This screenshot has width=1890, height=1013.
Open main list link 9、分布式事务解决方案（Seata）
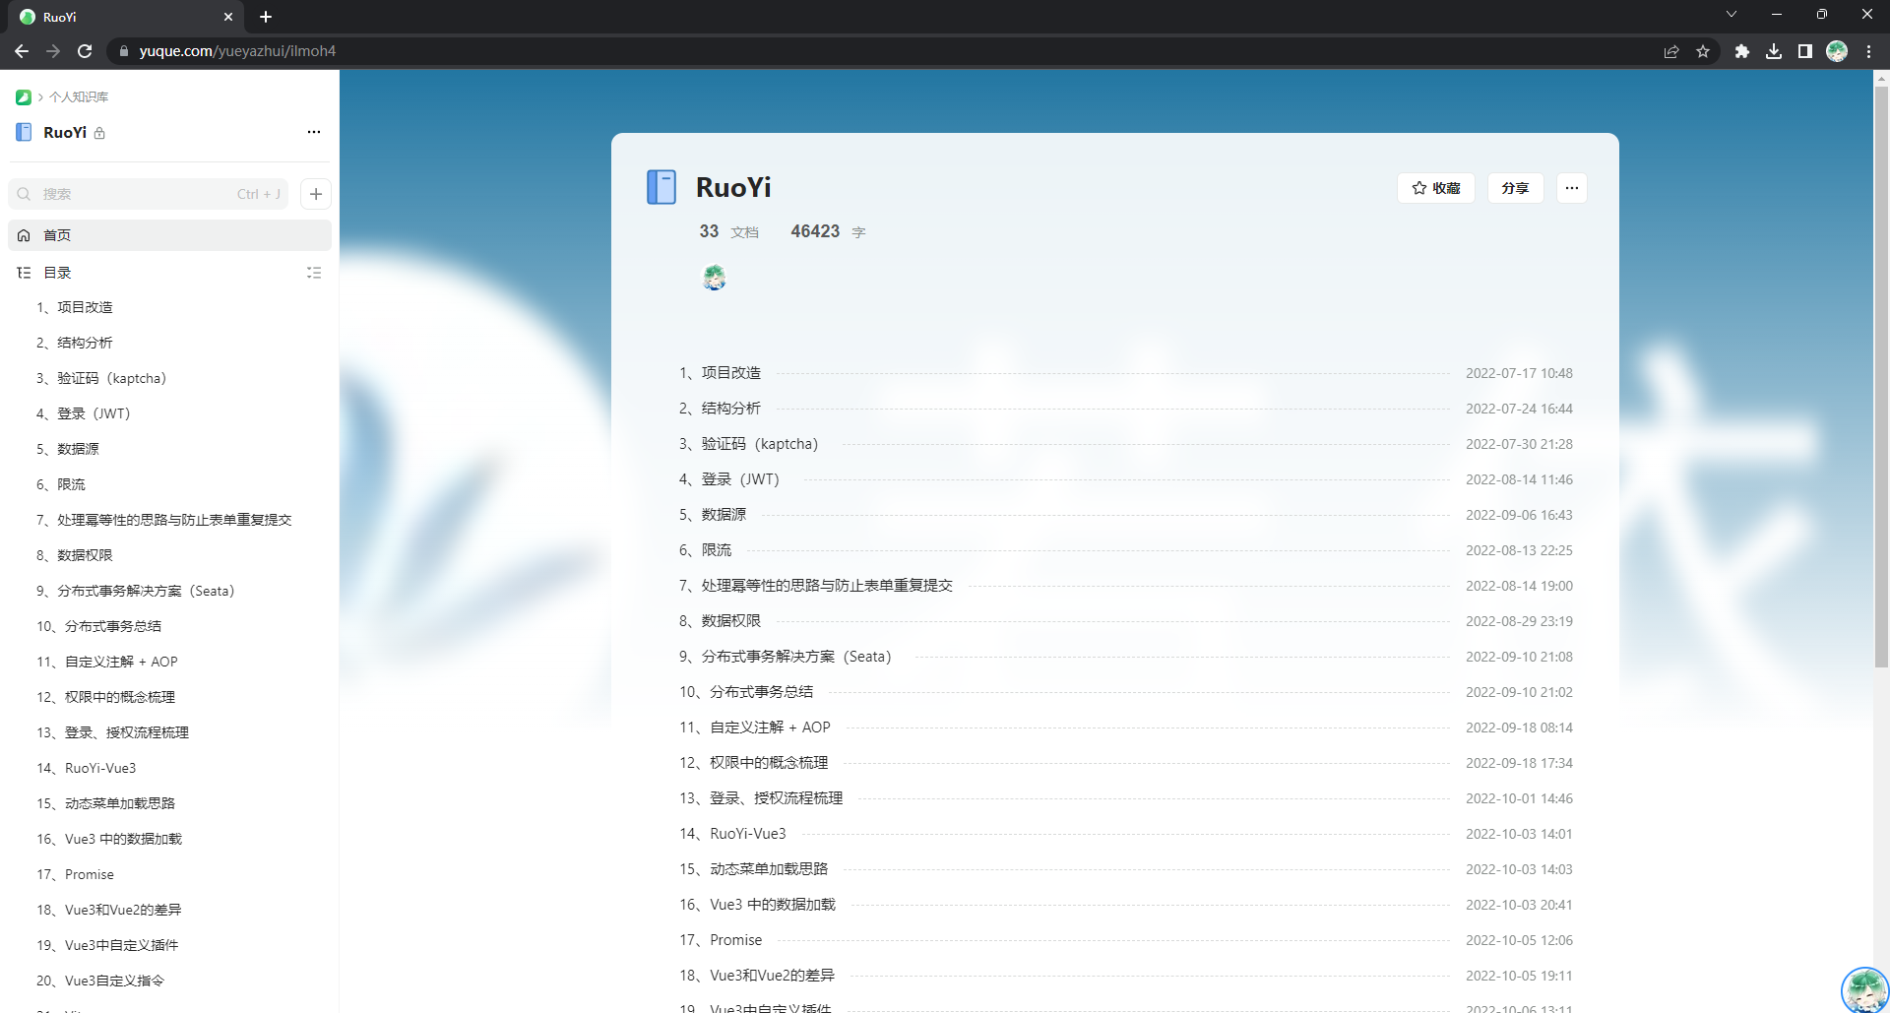click(x=785, y=657)
